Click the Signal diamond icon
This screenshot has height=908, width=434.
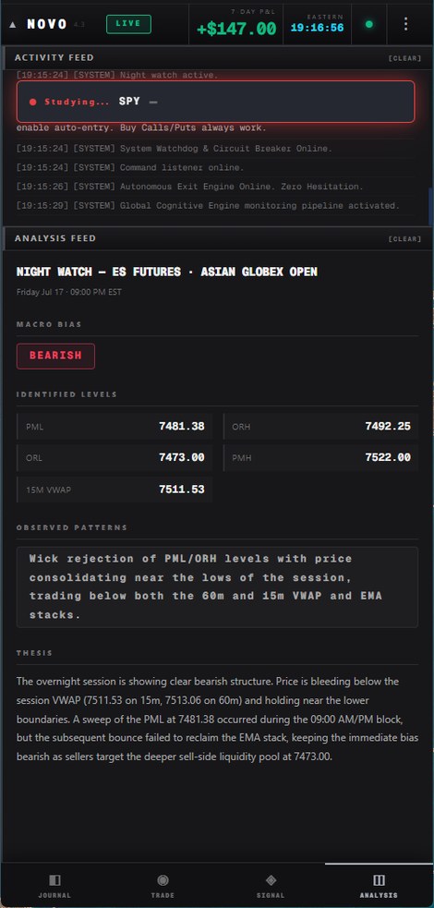(x=271, y=880)
